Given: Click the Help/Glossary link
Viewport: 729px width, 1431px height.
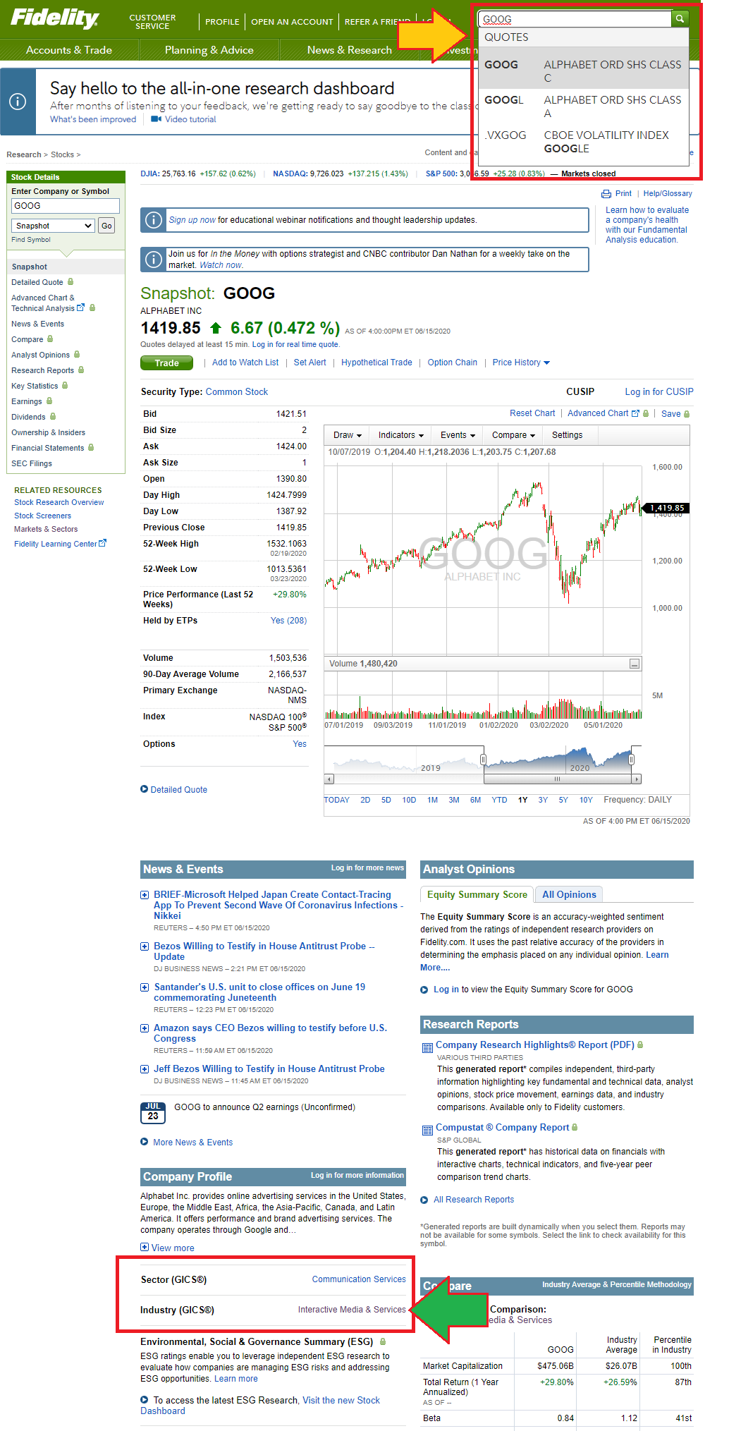Looking at the screenshot, I should click(x=668, y=193).
